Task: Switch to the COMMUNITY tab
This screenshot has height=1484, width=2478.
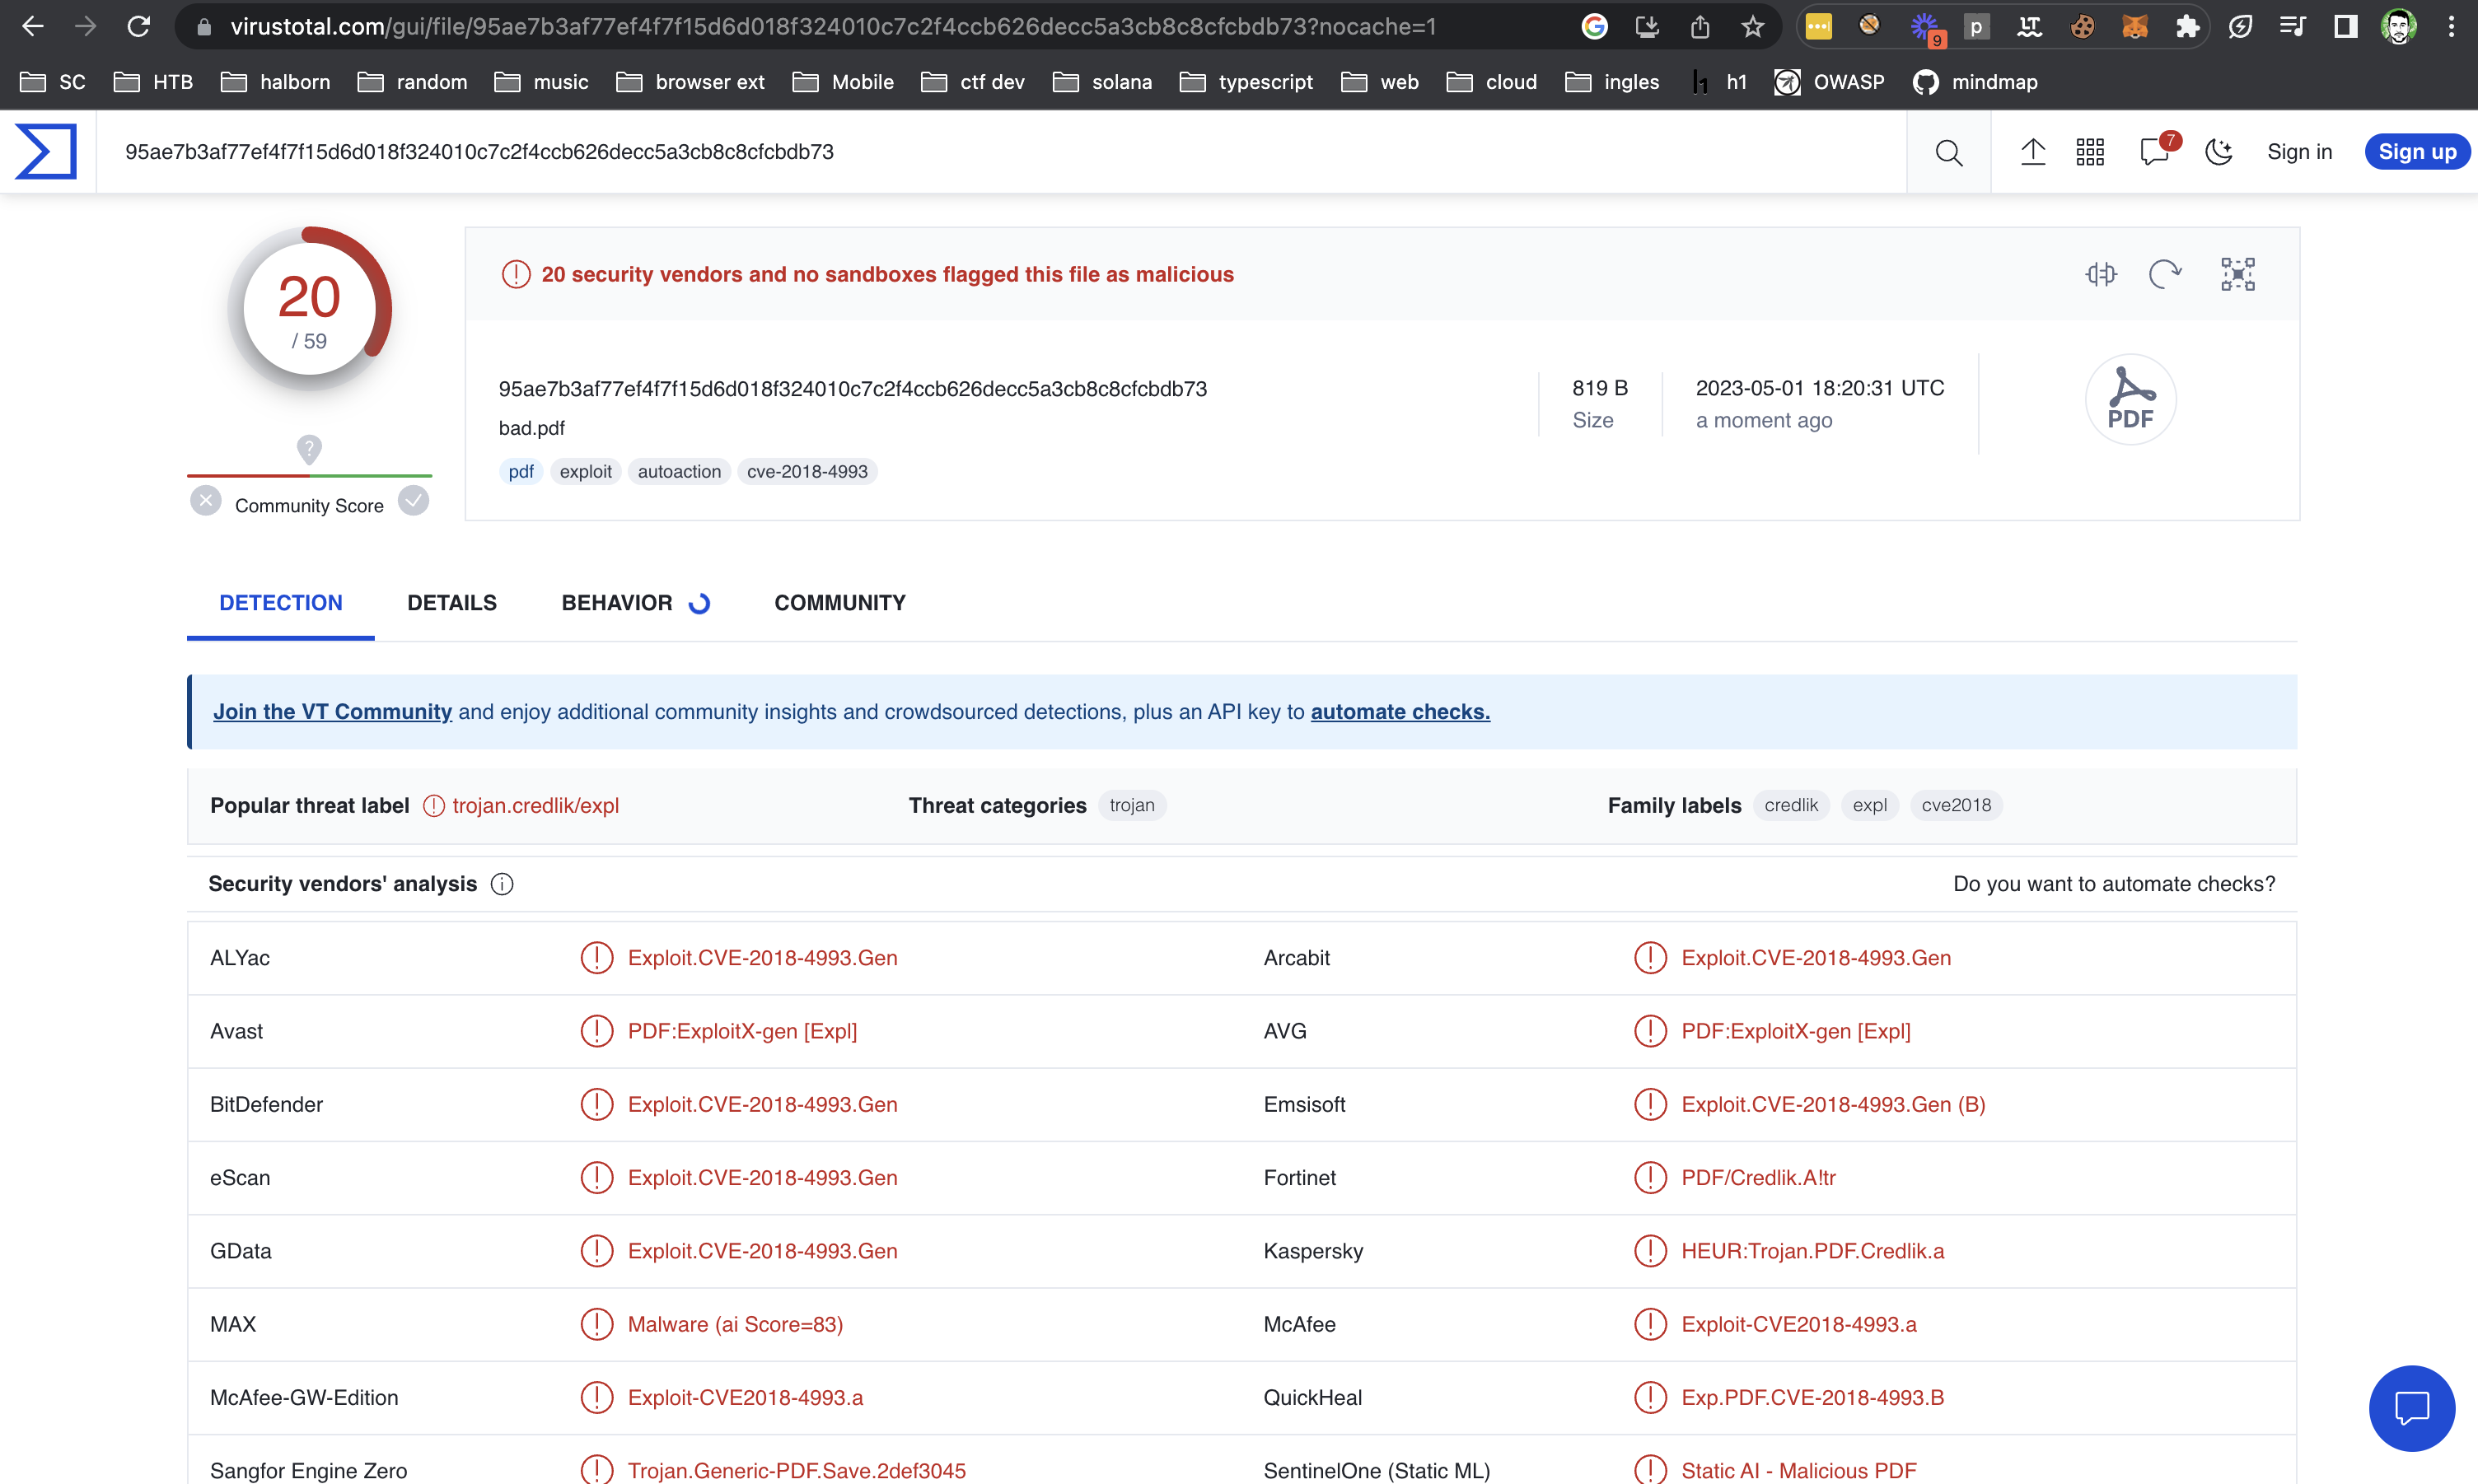Action: point(840,603)
